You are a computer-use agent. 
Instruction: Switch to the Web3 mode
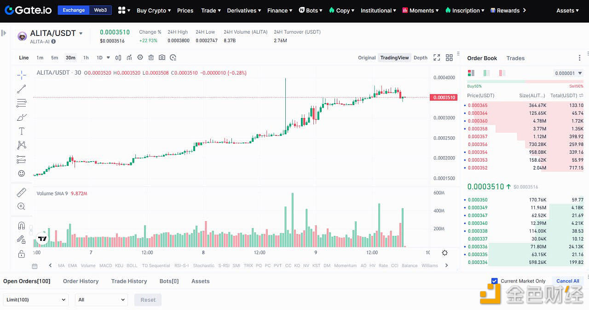click(x=100, y=10)
